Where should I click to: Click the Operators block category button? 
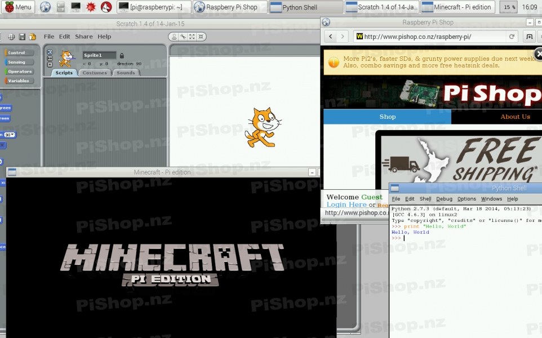19,72
